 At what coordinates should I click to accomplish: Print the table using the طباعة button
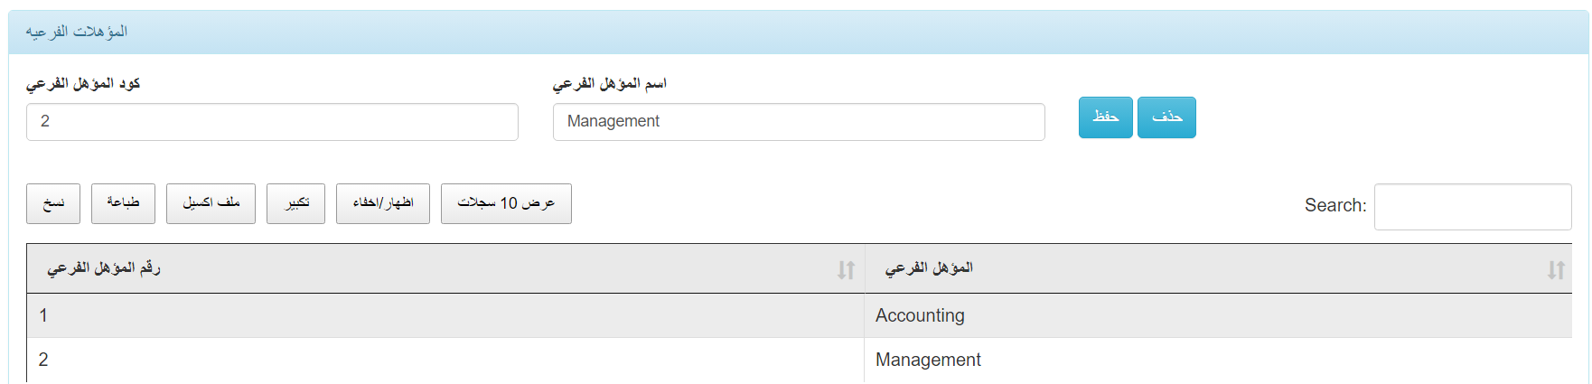tap(123, 203)
